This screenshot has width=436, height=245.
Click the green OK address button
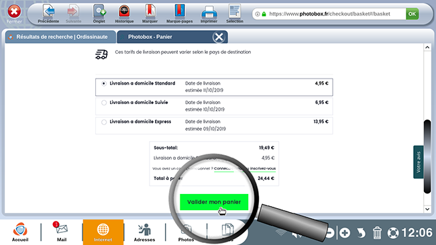(x=412, y=14)
